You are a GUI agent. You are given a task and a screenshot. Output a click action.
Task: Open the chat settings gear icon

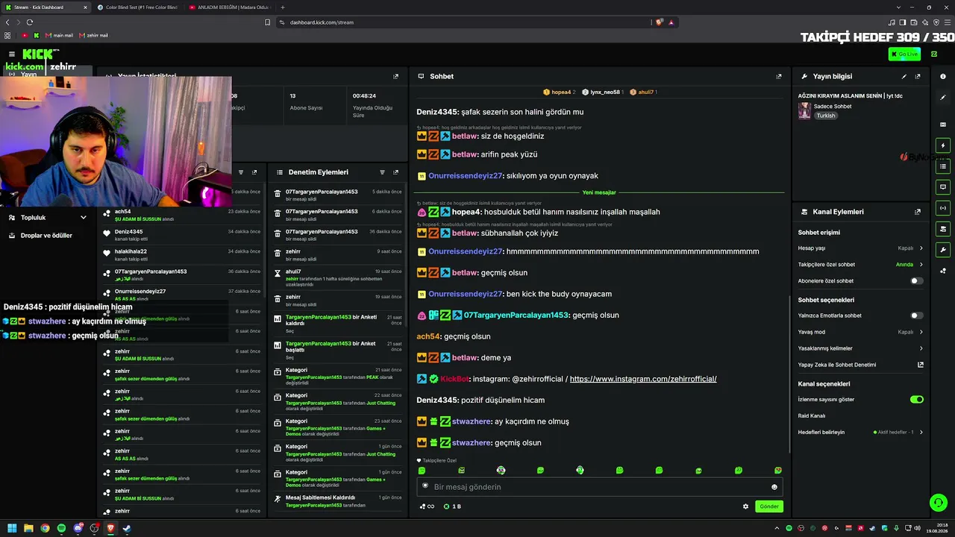(745, 506)
